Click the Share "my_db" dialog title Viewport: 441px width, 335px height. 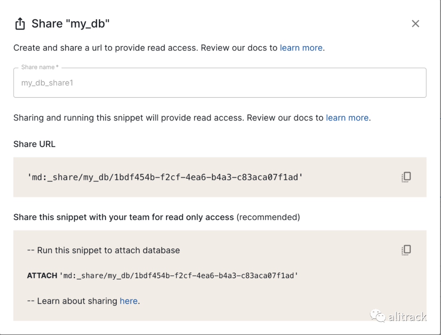tap(71, 24)
